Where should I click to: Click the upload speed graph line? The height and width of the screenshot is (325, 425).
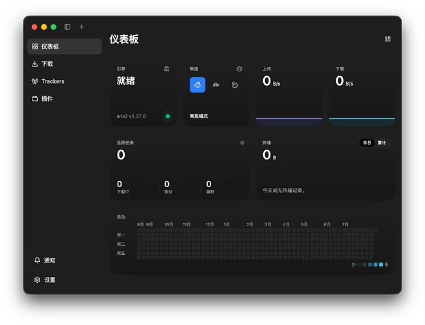[289, 118]
